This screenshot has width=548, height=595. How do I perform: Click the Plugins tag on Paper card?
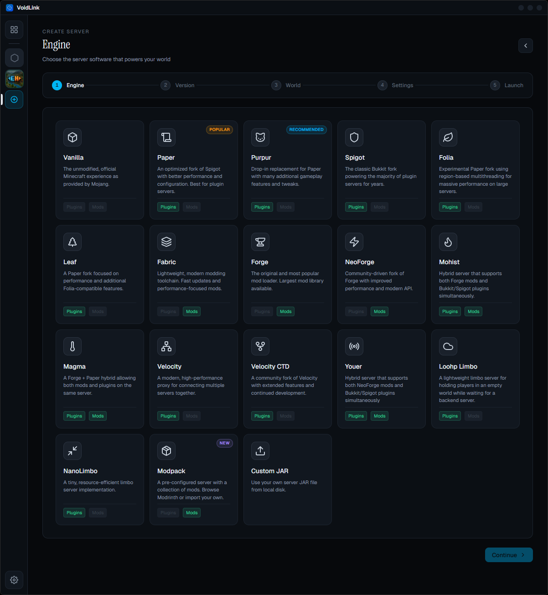click(x=168, y=207)
